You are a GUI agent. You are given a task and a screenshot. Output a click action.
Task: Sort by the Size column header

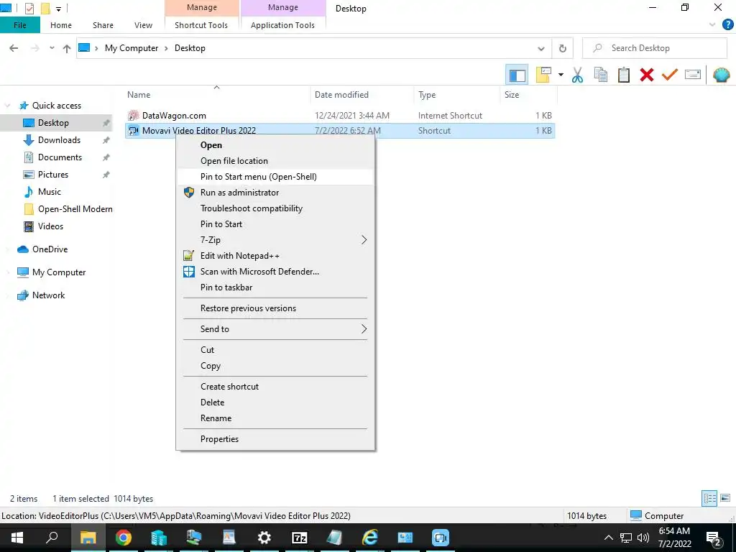click(528, 95)
